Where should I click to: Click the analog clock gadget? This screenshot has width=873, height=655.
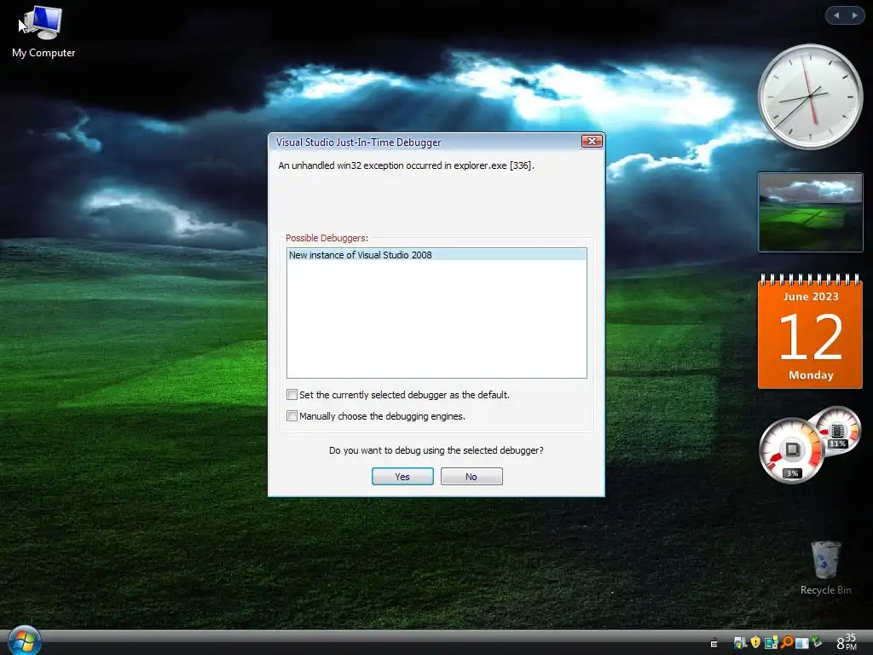click(810, 96)
